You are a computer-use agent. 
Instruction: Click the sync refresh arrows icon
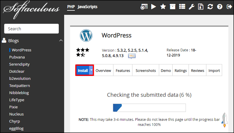click(x=210, y=7)
